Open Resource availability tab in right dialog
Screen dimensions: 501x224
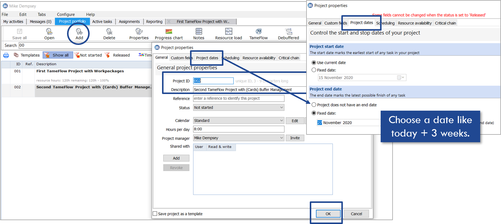[x=415, y=23]
